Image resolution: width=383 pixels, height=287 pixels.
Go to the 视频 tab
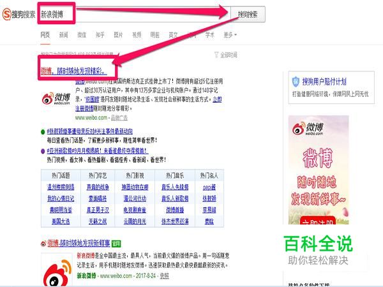[137, 35]
